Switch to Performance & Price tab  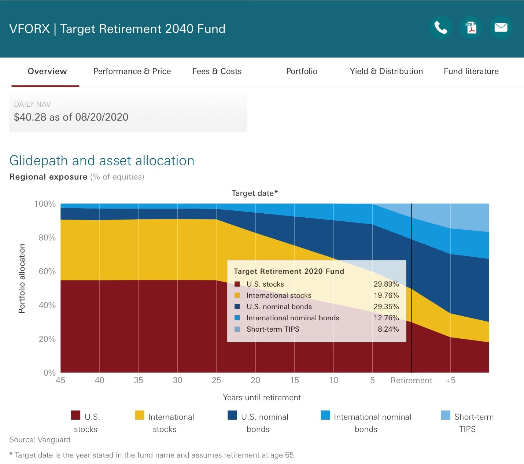(x=132, y=71)
